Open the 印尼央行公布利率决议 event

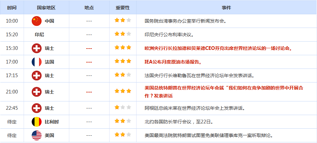pos(169,35)
